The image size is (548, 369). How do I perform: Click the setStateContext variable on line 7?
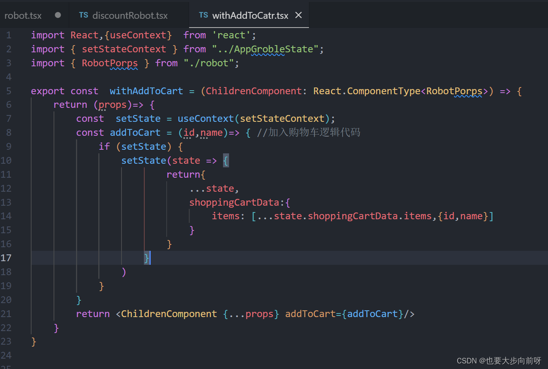(x=283, y=118)
